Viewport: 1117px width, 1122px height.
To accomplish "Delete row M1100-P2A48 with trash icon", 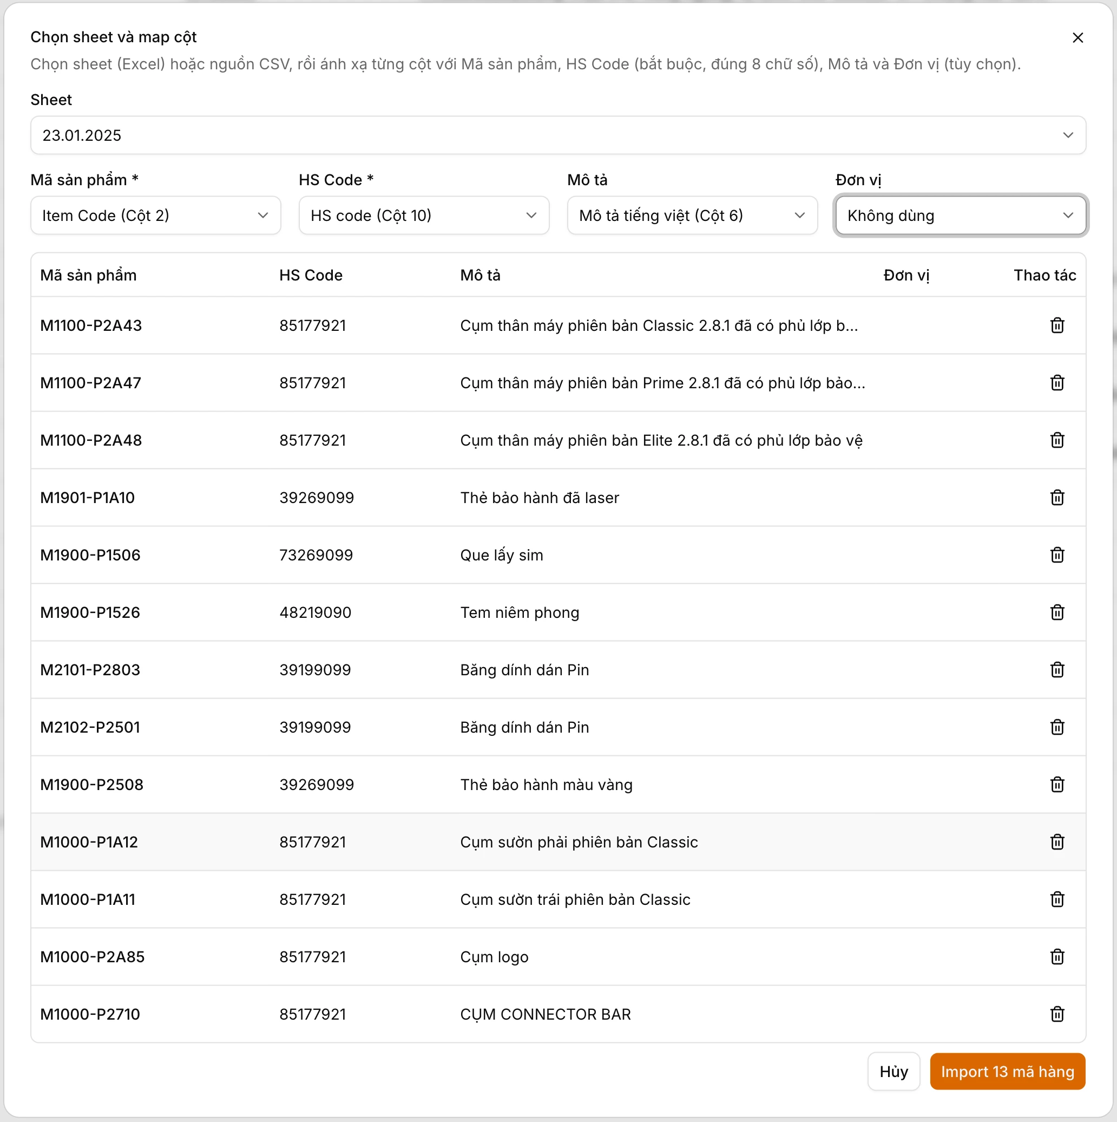I will pos(1056,440).
